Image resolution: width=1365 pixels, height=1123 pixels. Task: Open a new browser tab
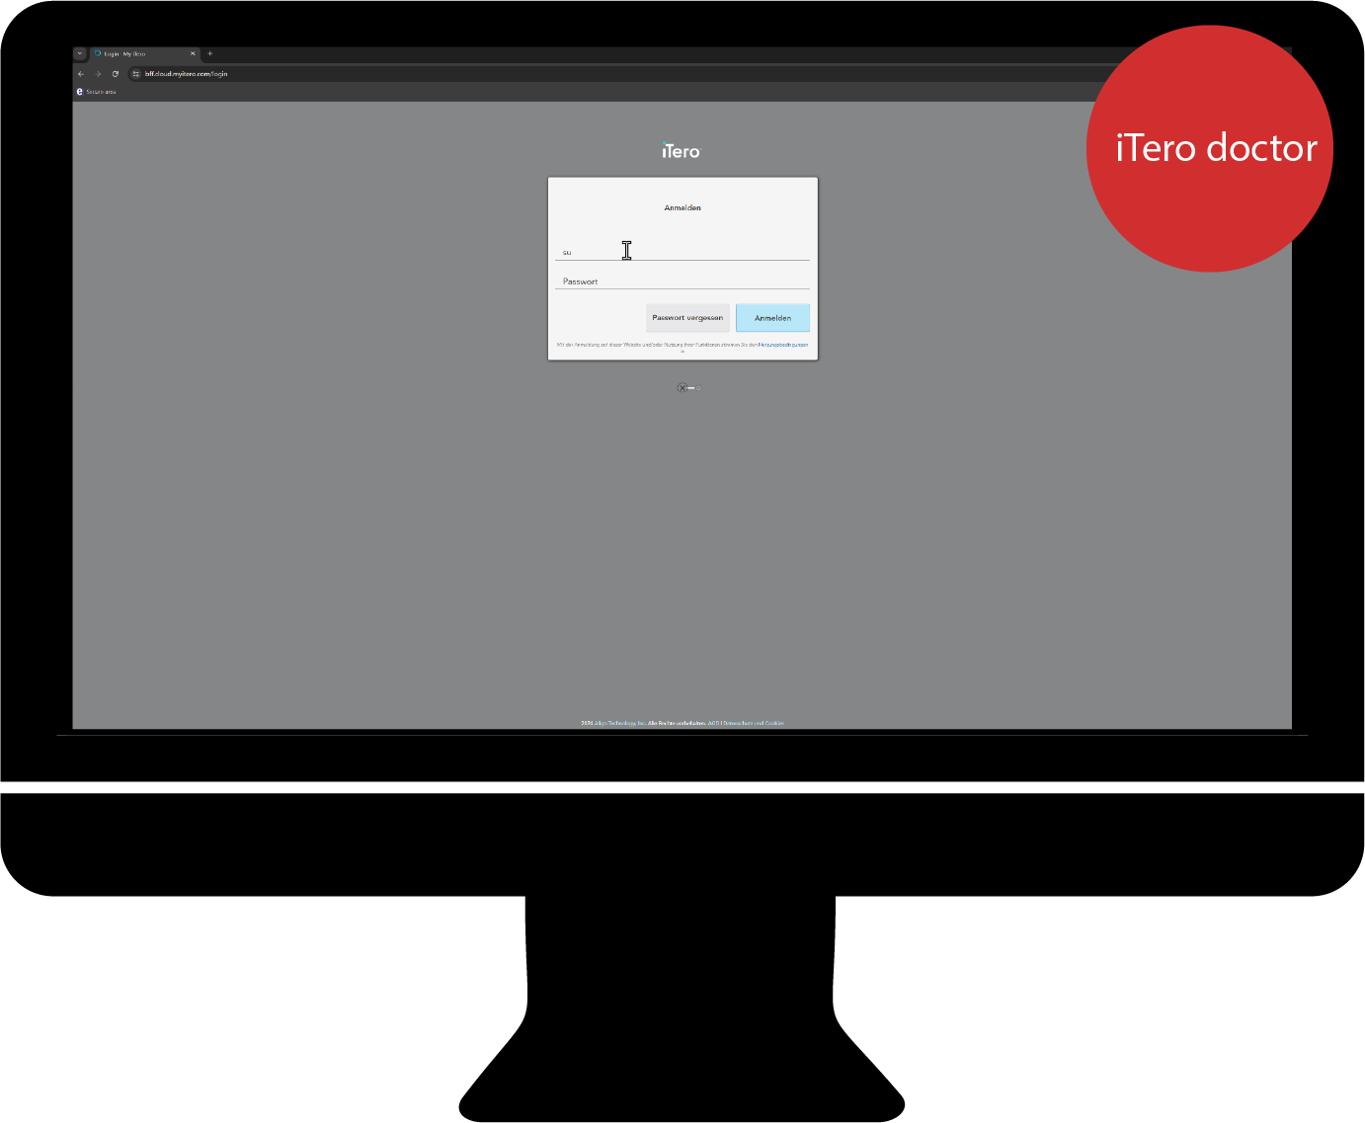click(209, 53)
